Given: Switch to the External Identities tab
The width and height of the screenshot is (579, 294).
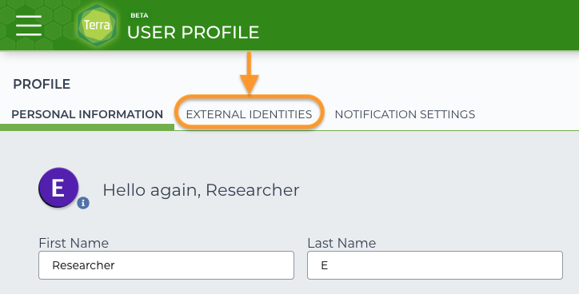Looking at the screenshot, I should coord(249,114).
